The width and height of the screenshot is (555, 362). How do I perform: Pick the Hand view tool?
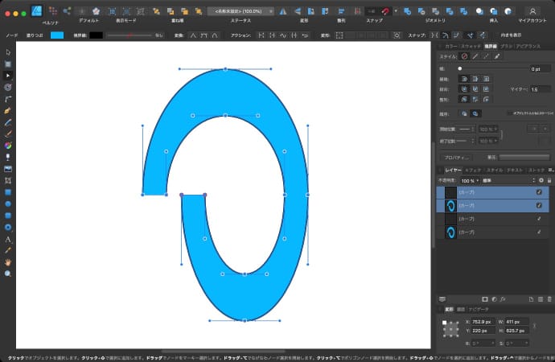[8, 262]
